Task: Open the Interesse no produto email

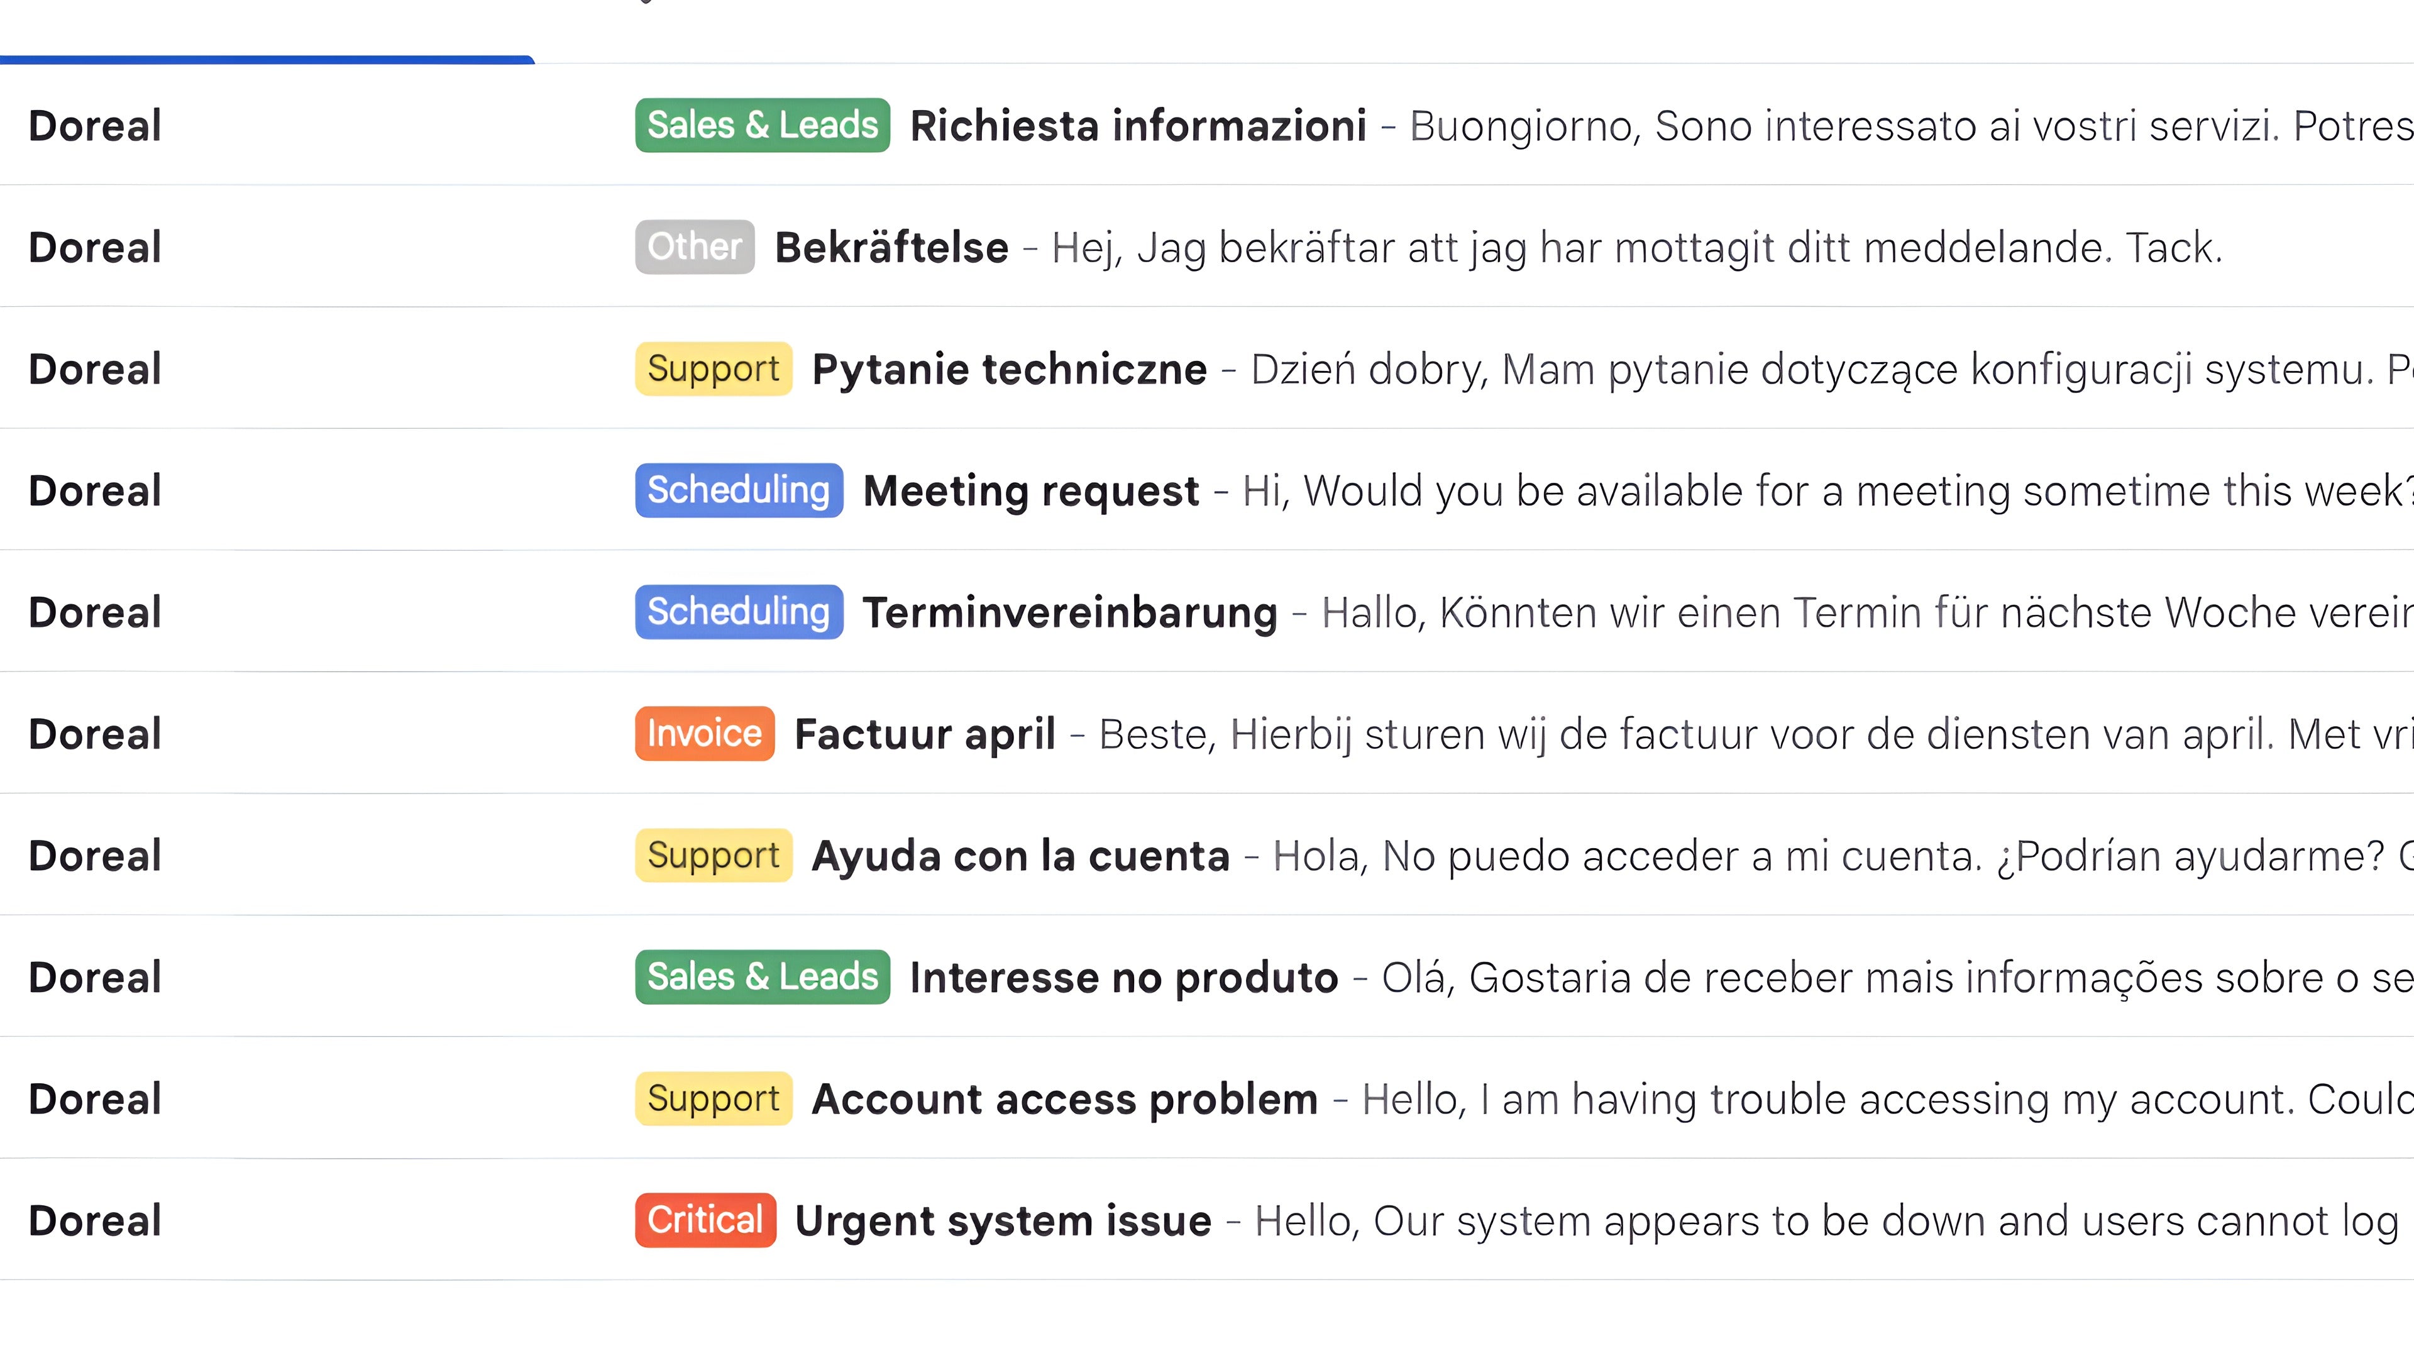Action: coord(1123,978)
